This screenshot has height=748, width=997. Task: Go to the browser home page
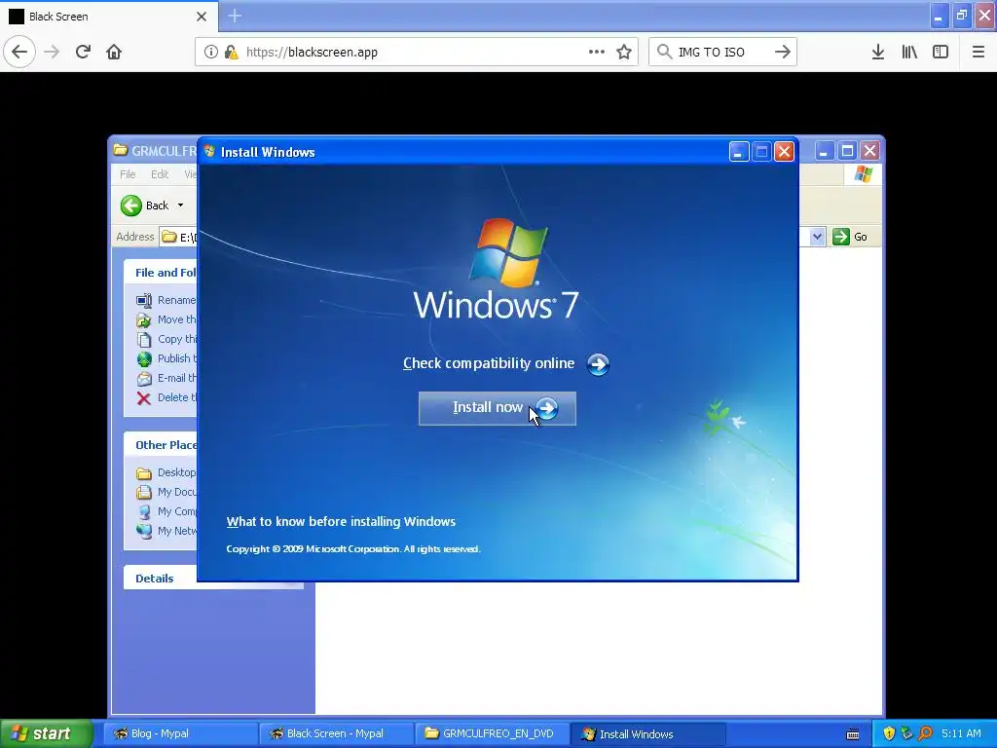(x=114, y=52)
